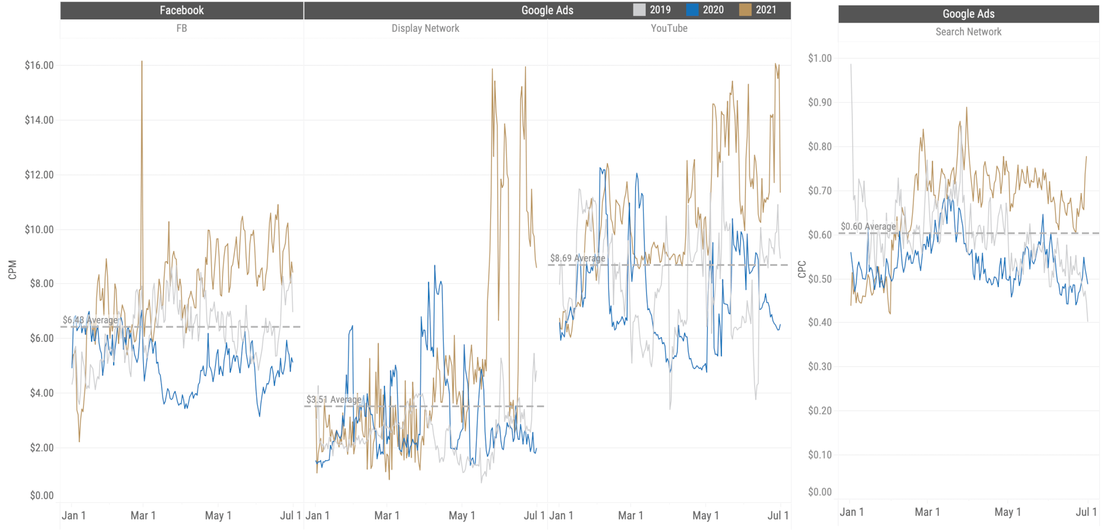Click the YouTube panel subtitle

[669, 28]
